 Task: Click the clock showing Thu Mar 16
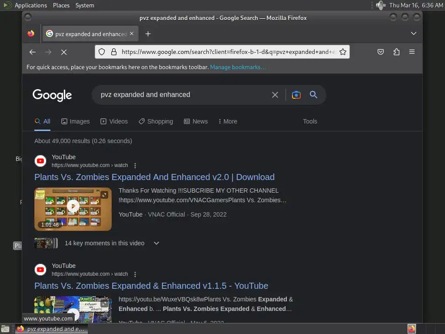click(416, 5)
